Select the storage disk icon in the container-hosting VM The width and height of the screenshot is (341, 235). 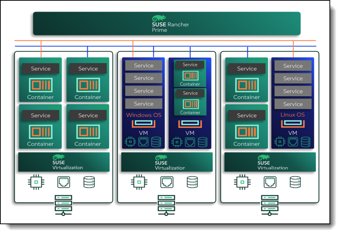tap(203, 142)
